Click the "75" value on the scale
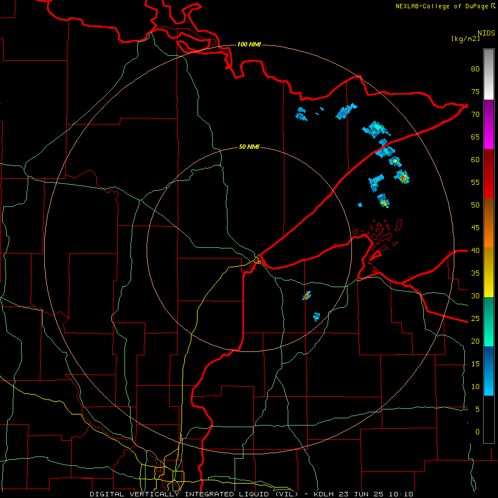This screenshot has height=498, width=498. 475,91
